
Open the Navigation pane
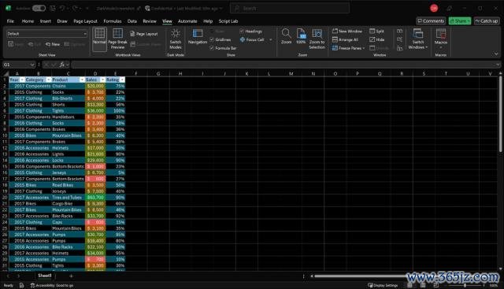[x=198, y=36]
